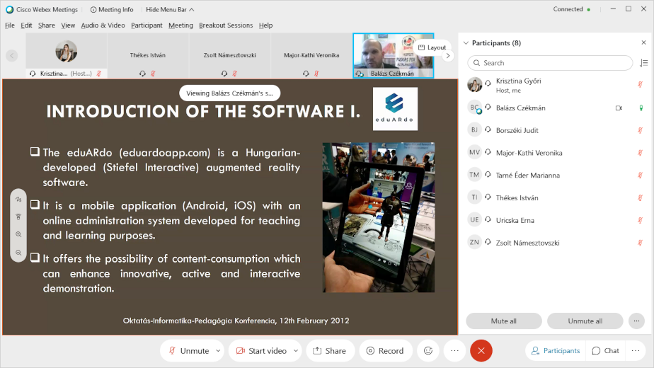Click the Mute all button
Screen dimensions: 654x368
[x=504, y=321]
